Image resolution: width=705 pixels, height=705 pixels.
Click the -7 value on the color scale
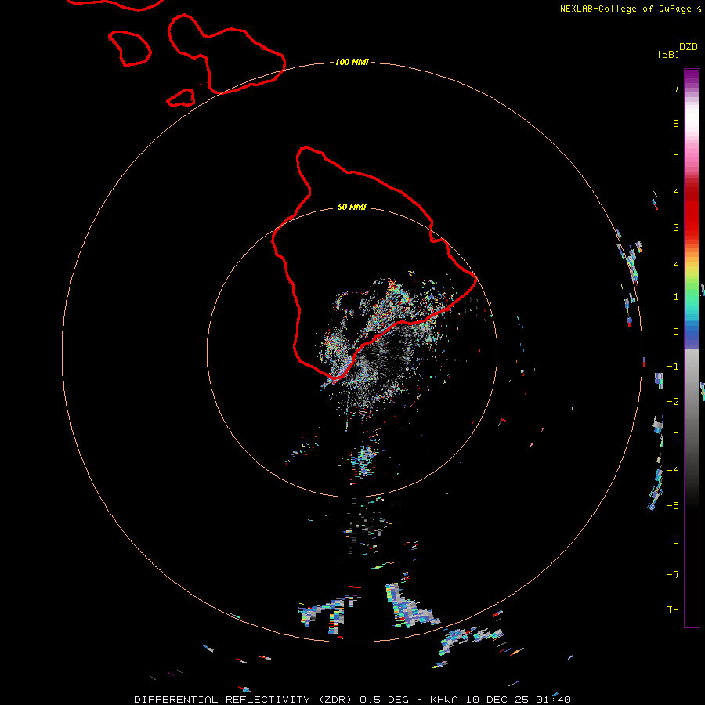(x=673, y=575)
